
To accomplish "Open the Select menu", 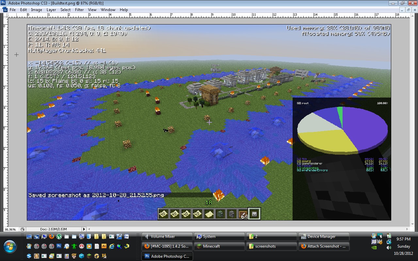I will point(65,10).
